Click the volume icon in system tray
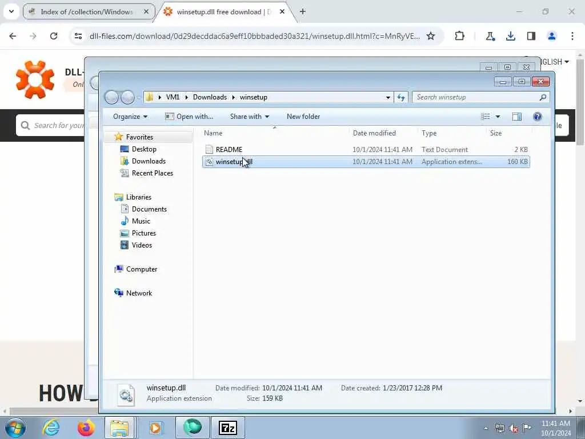This screenshot has height=439, width=585. [514, 429]
